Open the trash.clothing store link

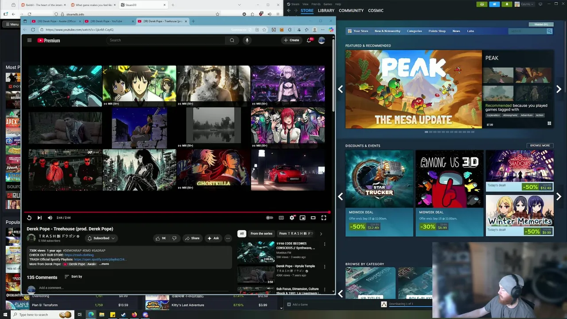tap(79, 255)
